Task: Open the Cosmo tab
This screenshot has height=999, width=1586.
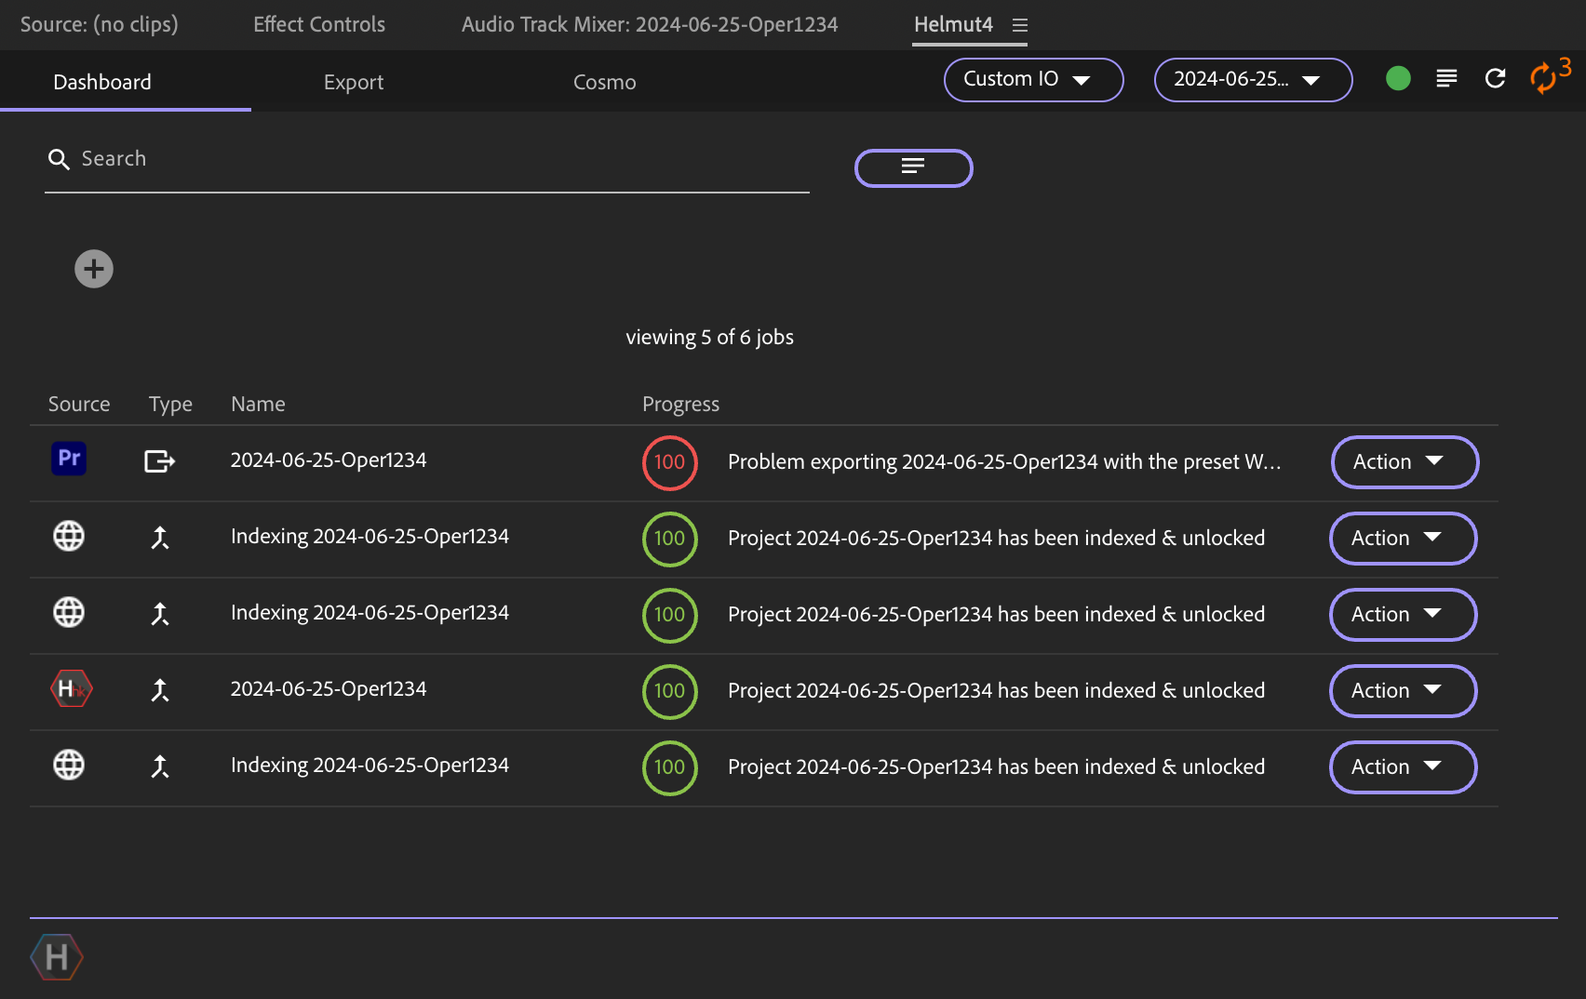Action: [x=604, y=82]
